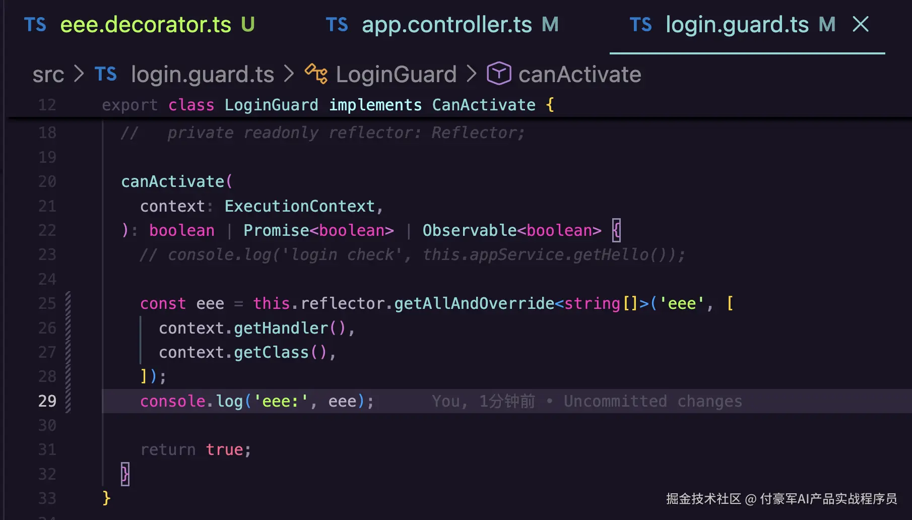Click the TS file icon in breadcrumb
Screen dimensions: 912x520
[106, 75]
